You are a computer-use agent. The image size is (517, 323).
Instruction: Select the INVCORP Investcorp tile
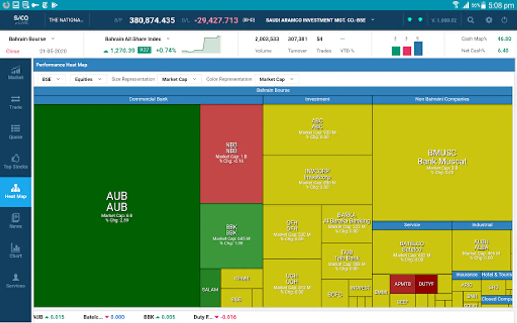click(x=317, y=179)
